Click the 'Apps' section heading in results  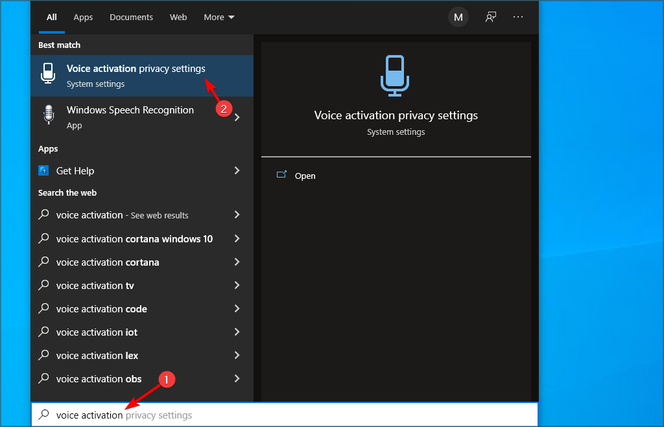point(48,148)
